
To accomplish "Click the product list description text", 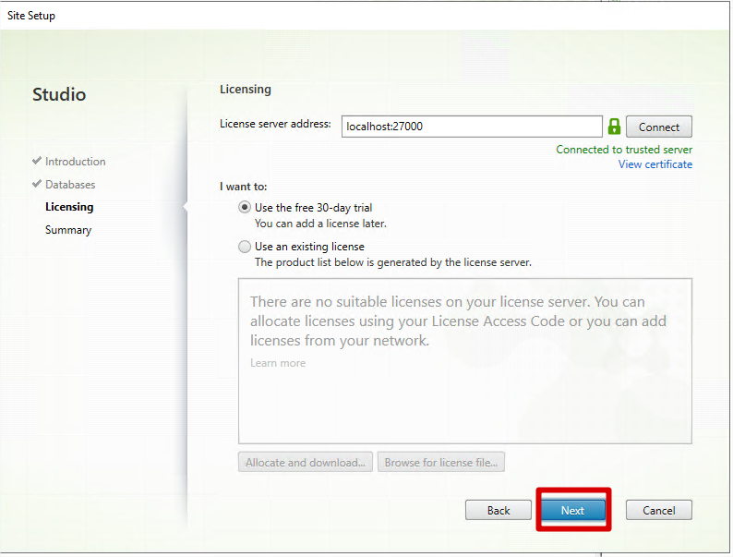I will 393,262.
